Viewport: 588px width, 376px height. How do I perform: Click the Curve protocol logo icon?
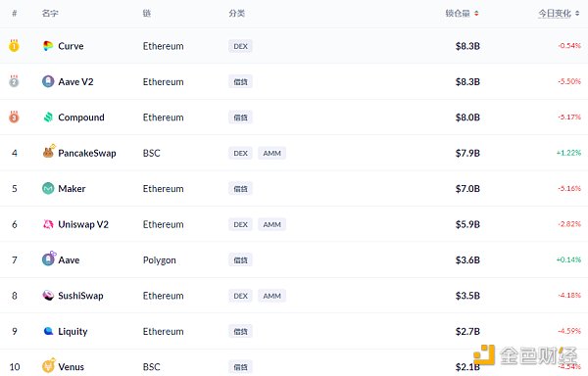pyautogui.click(x=48, y=46)
